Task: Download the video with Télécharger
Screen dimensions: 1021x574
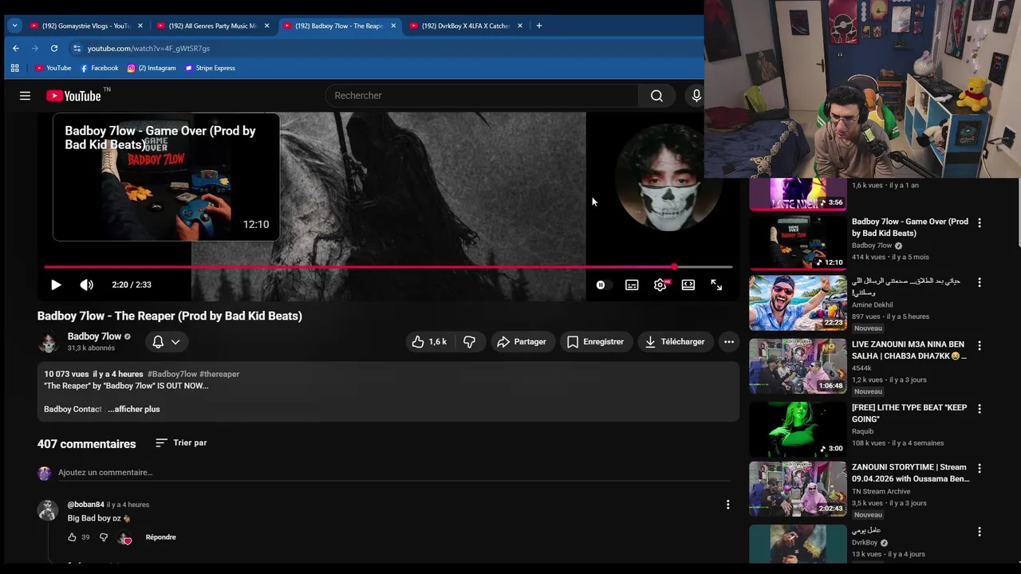Action: tap(675, 341)
